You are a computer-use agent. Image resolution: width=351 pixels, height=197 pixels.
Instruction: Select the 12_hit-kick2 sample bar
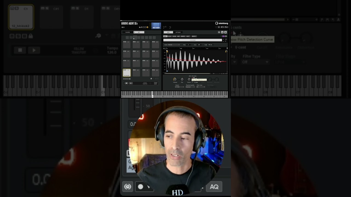[193, 40]
